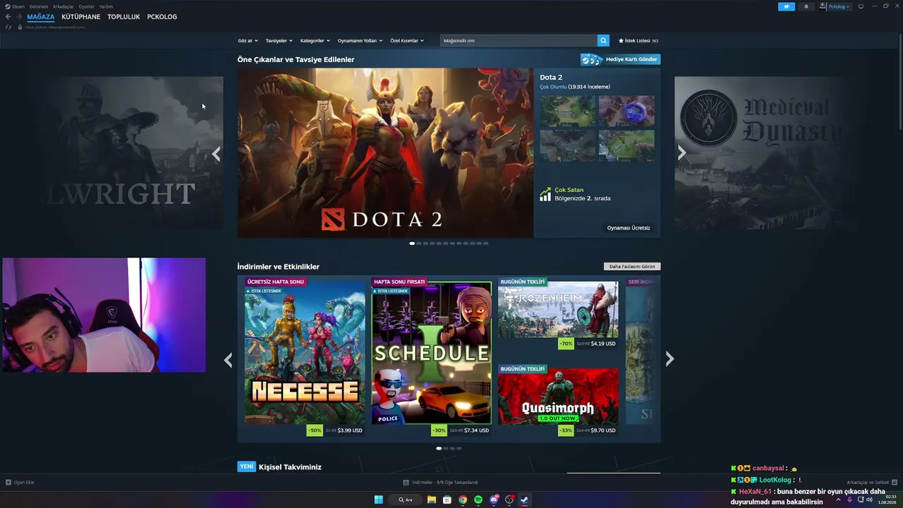This screenshot has height=508, width=903.
Task: Go forward using the Steam forward arrow
Action: tap(19, 17)
